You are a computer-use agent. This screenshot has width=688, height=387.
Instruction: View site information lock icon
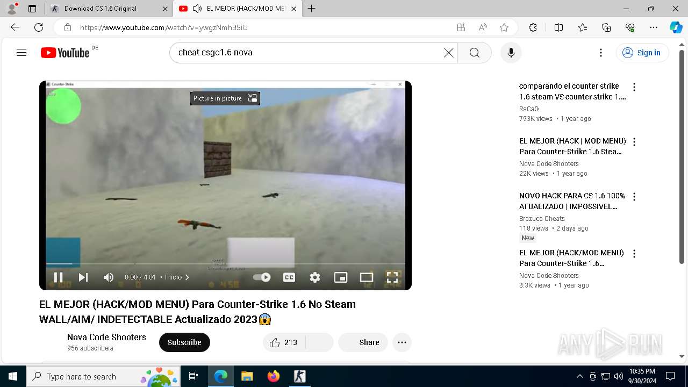click(x=68, y=27)
